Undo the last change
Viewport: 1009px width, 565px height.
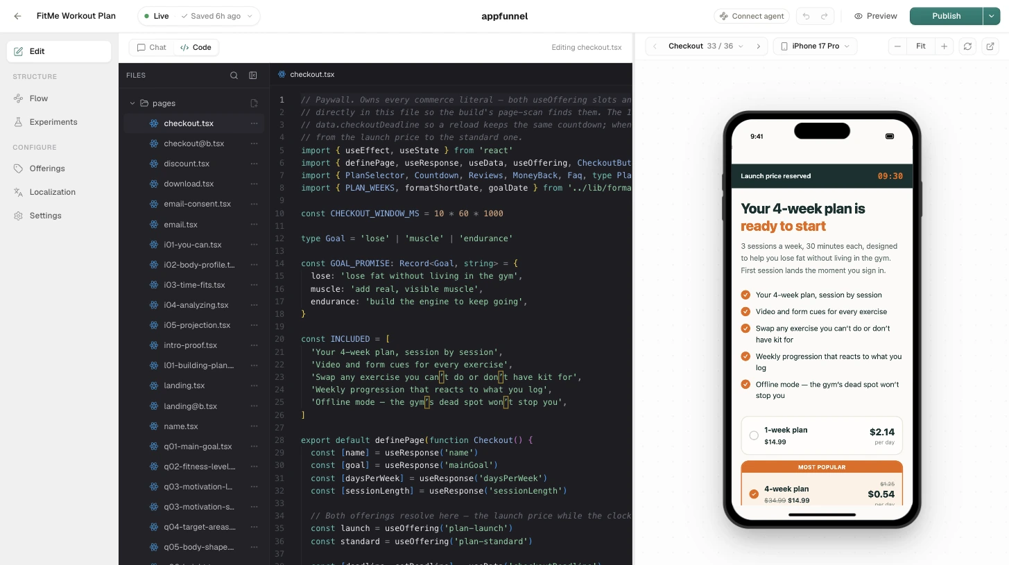806,16
